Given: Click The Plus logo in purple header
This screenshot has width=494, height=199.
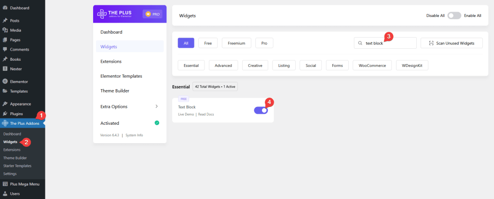Looking at the screenshot, I should (x=114, y=14).
